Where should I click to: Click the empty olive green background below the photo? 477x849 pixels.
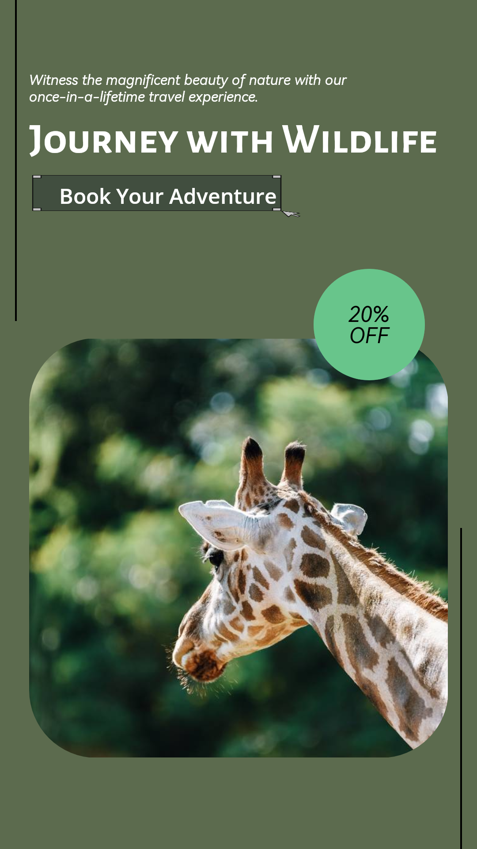click(238, 803)
